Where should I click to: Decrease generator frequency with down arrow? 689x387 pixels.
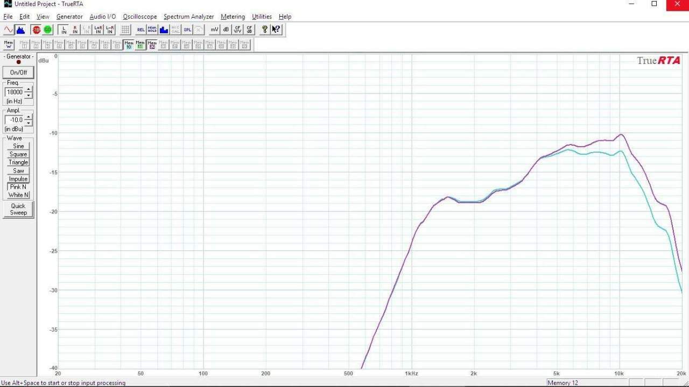(x=29, y=95)
